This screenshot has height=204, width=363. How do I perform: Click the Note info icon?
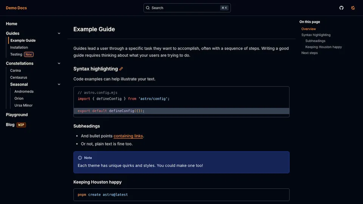(80, 158)
